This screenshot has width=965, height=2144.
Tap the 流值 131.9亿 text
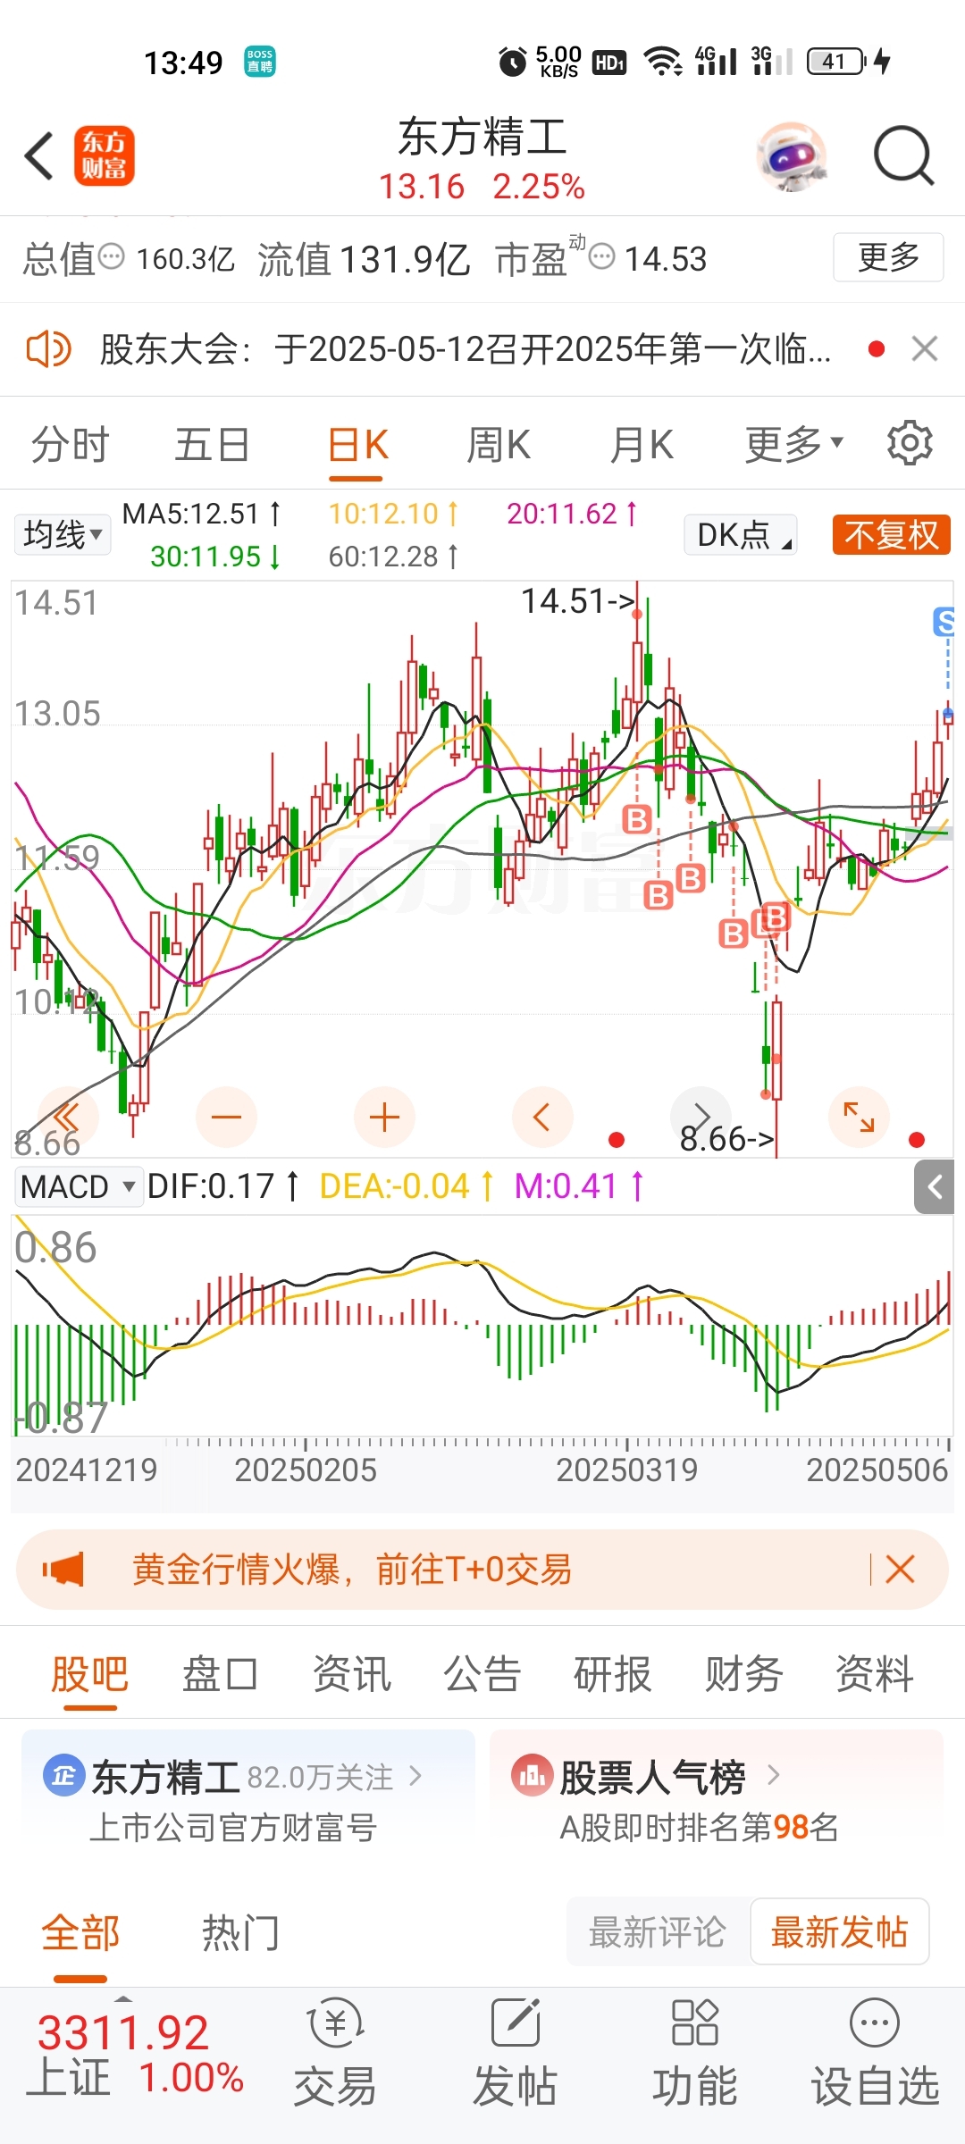[364, 259]
